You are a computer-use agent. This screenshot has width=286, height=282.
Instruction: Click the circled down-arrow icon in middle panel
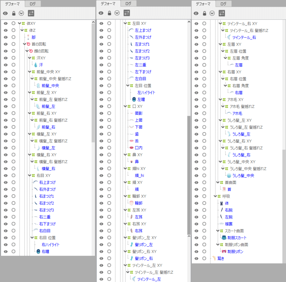(x=117, y=13)
